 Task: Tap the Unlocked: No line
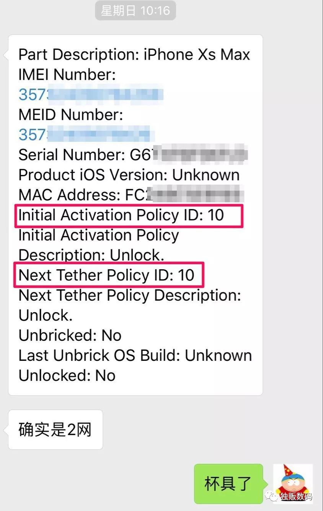(x=67, y=375)
